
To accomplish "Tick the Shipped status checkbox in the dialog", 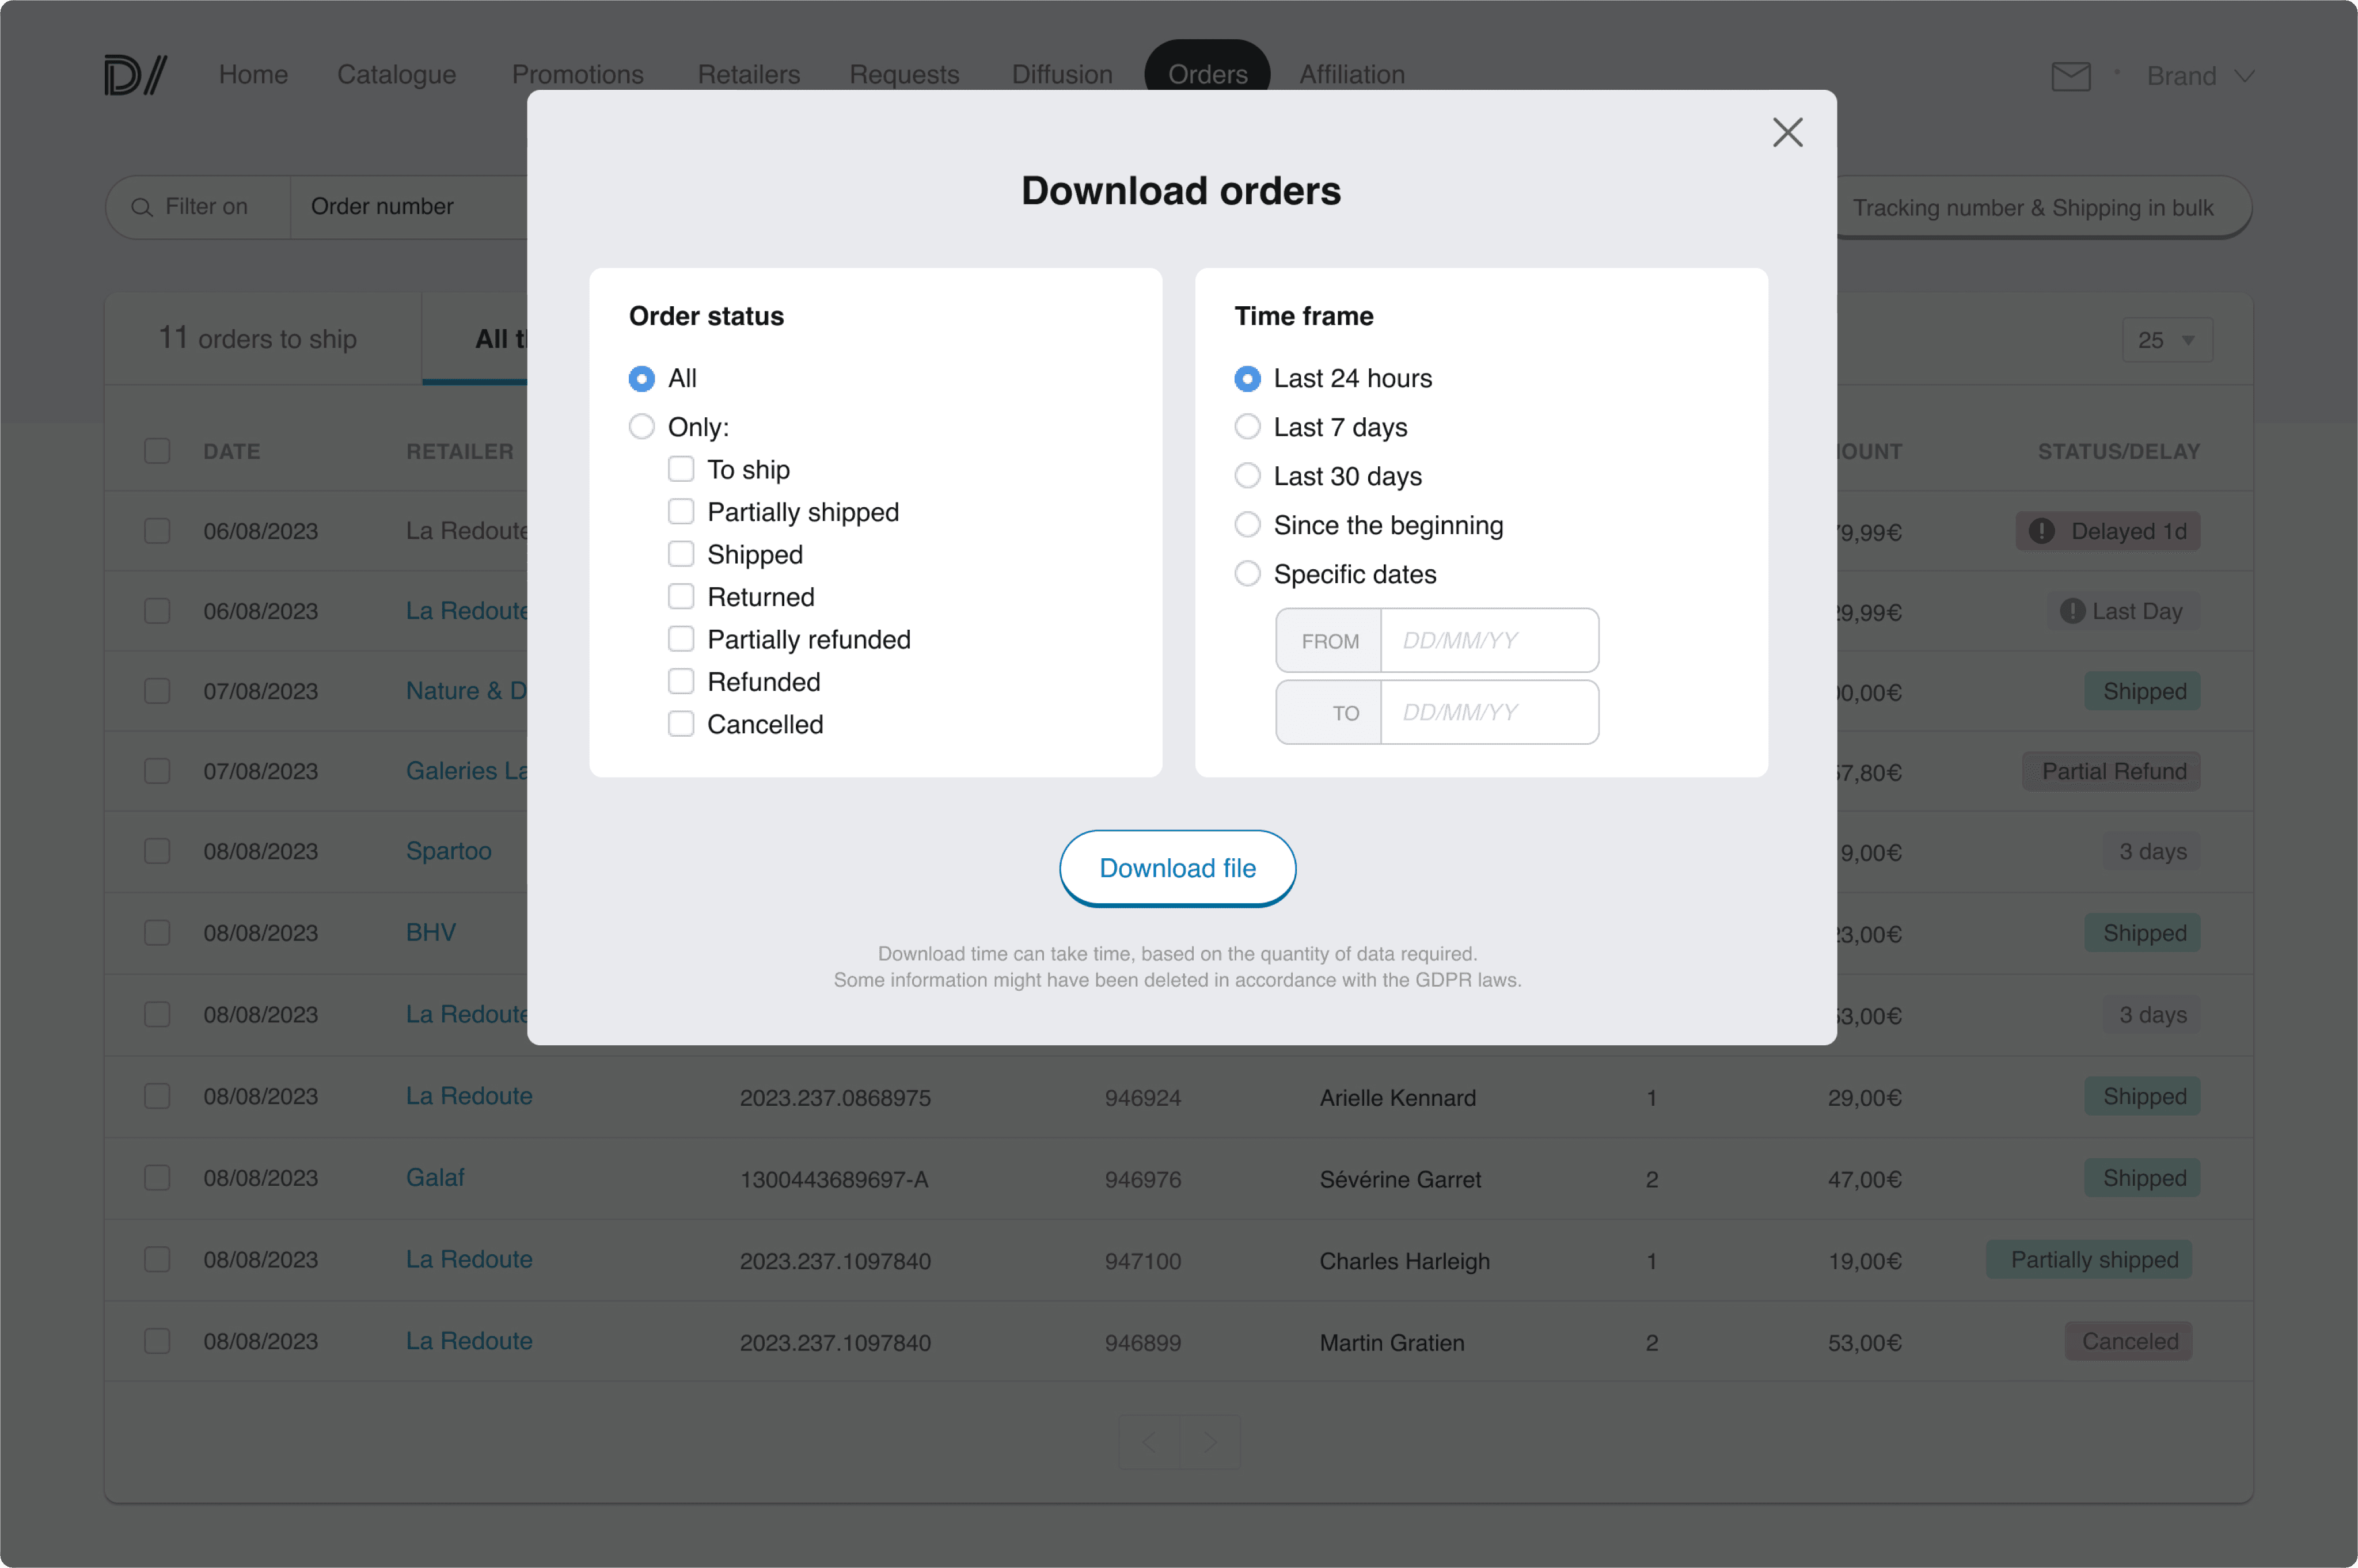I will (681, 554).
